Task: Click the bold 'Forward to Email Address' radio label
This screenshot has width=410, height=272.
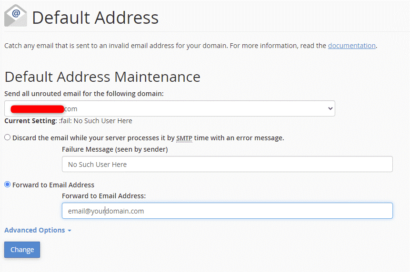Action: 53,185
